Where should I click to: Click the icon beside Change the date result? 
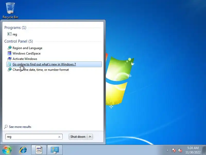point(10,69)
